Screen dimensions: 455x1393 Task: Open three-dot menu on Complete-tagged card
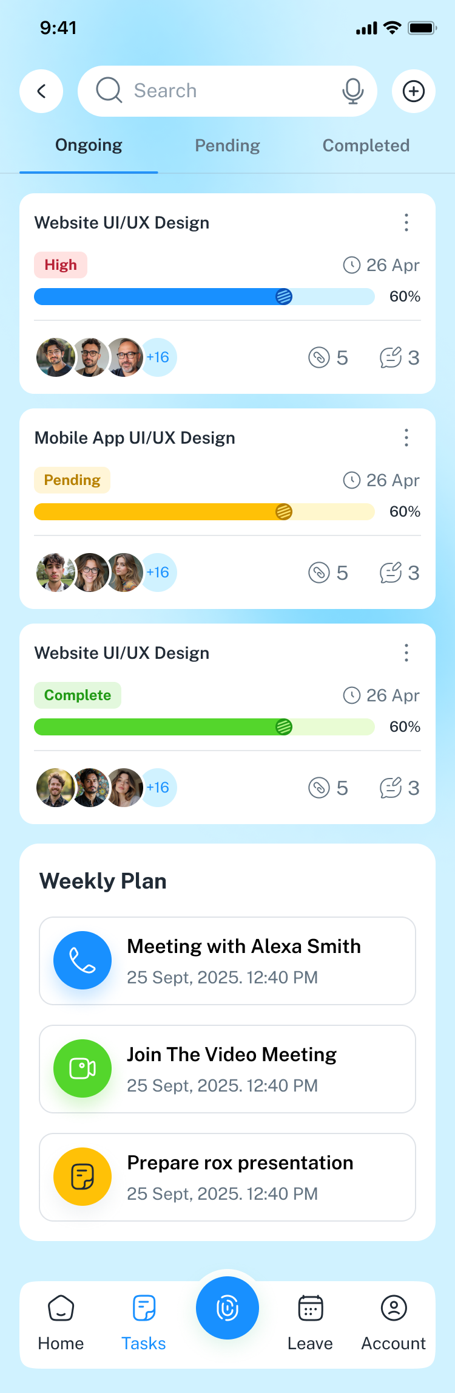pos(406,653)
